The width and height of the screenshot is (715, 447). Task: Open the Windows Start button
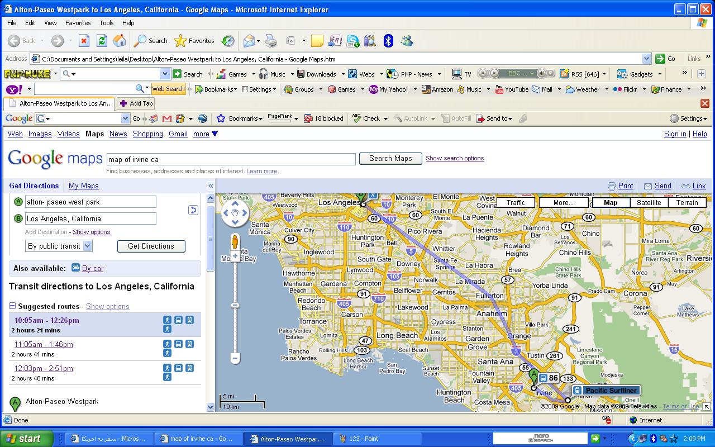click(x=27, y=439)
